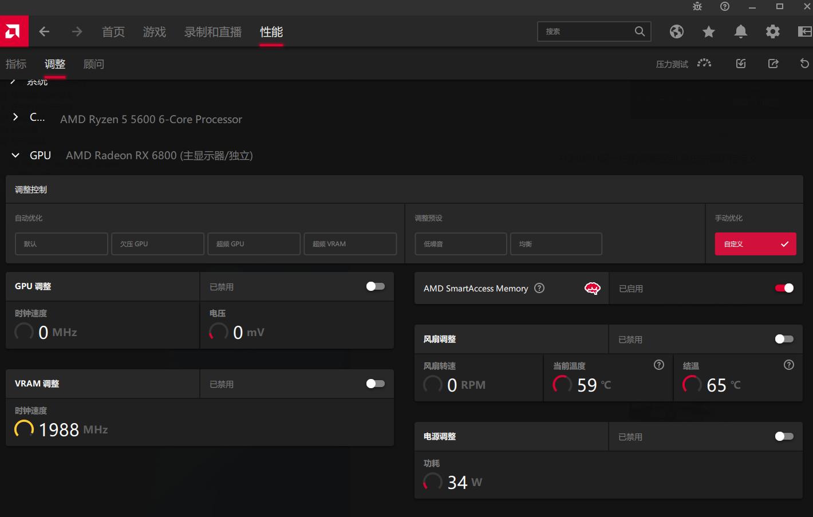Click AMD Ryzen 5 5600 6-Core Processor text

click(x=151, y=119)
